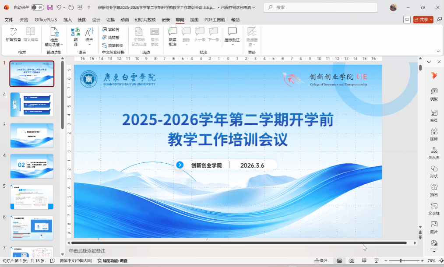Toggle Reading View in the status bar

coord(364,261)
